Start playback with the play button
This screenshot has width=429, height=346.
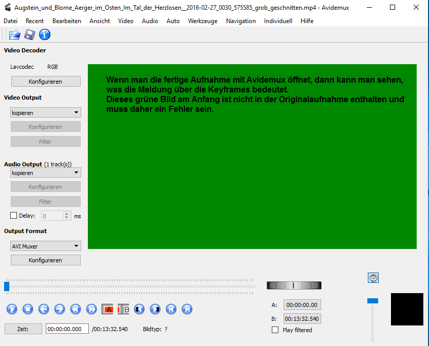12,309
